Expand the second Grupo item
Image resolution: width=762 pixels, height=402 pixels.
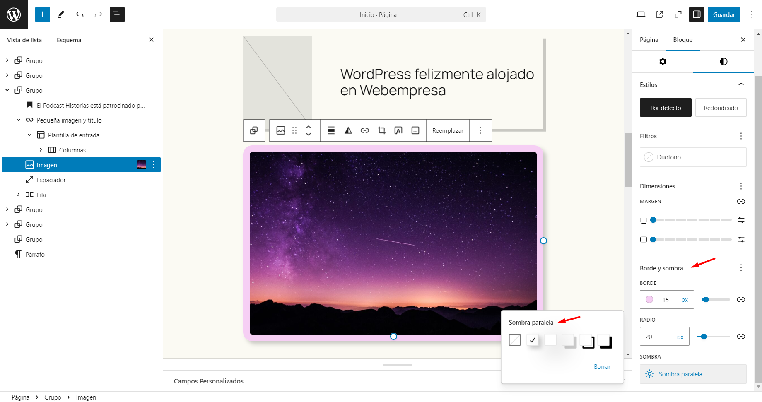pos(7,75)
